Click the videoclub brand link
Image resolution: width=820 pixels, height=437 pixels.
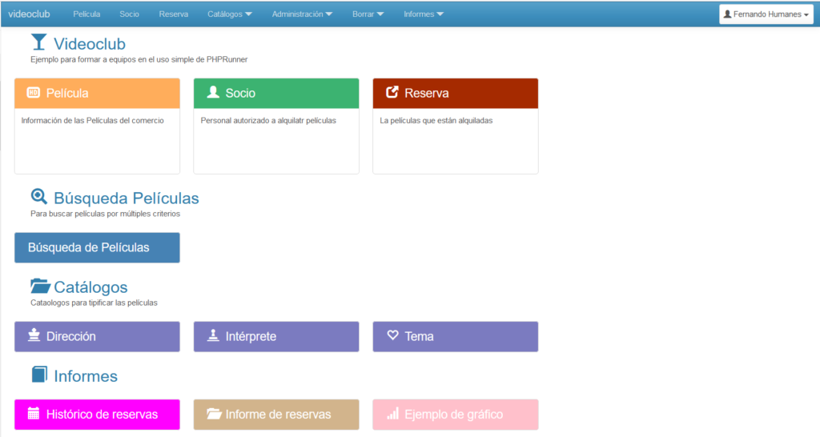(x=29, y=14)
